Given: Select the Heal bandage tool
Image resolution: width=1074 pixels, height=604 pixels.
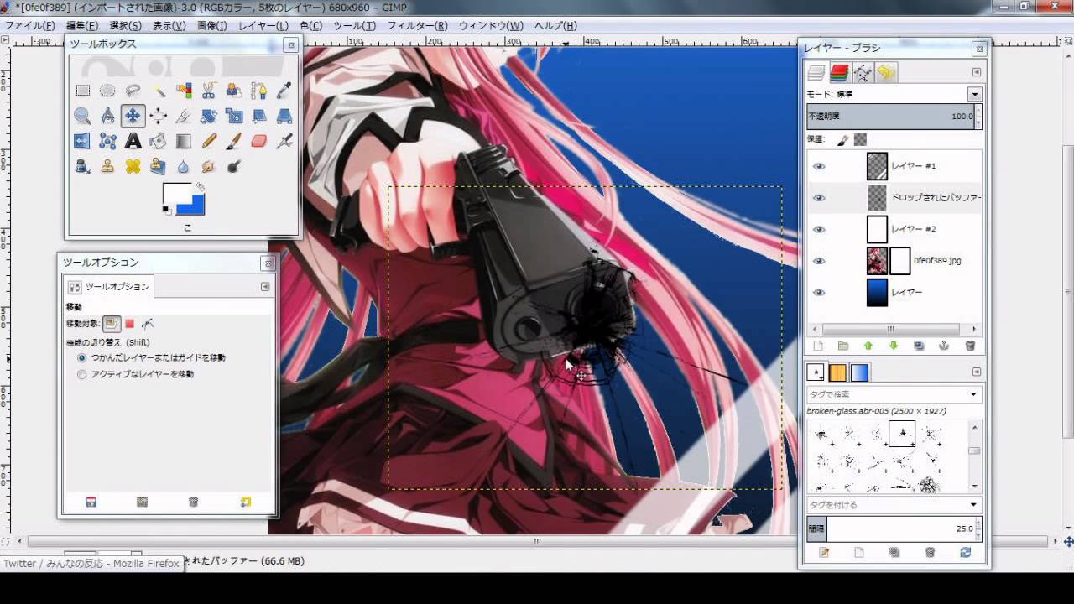Looking at the screenshot, I should (x=133, y=166).
